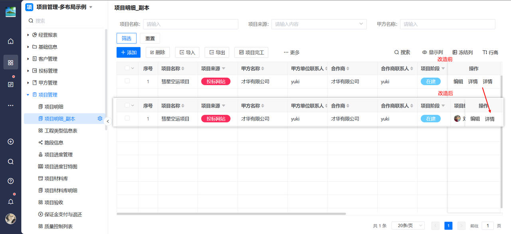Select 项目进度甘特图 in the sidebar
The image size is (511, 234).
[x=61, y=167]
